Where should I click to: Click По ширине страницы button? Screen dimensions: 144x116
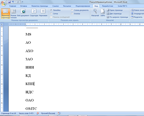(117, 17)
